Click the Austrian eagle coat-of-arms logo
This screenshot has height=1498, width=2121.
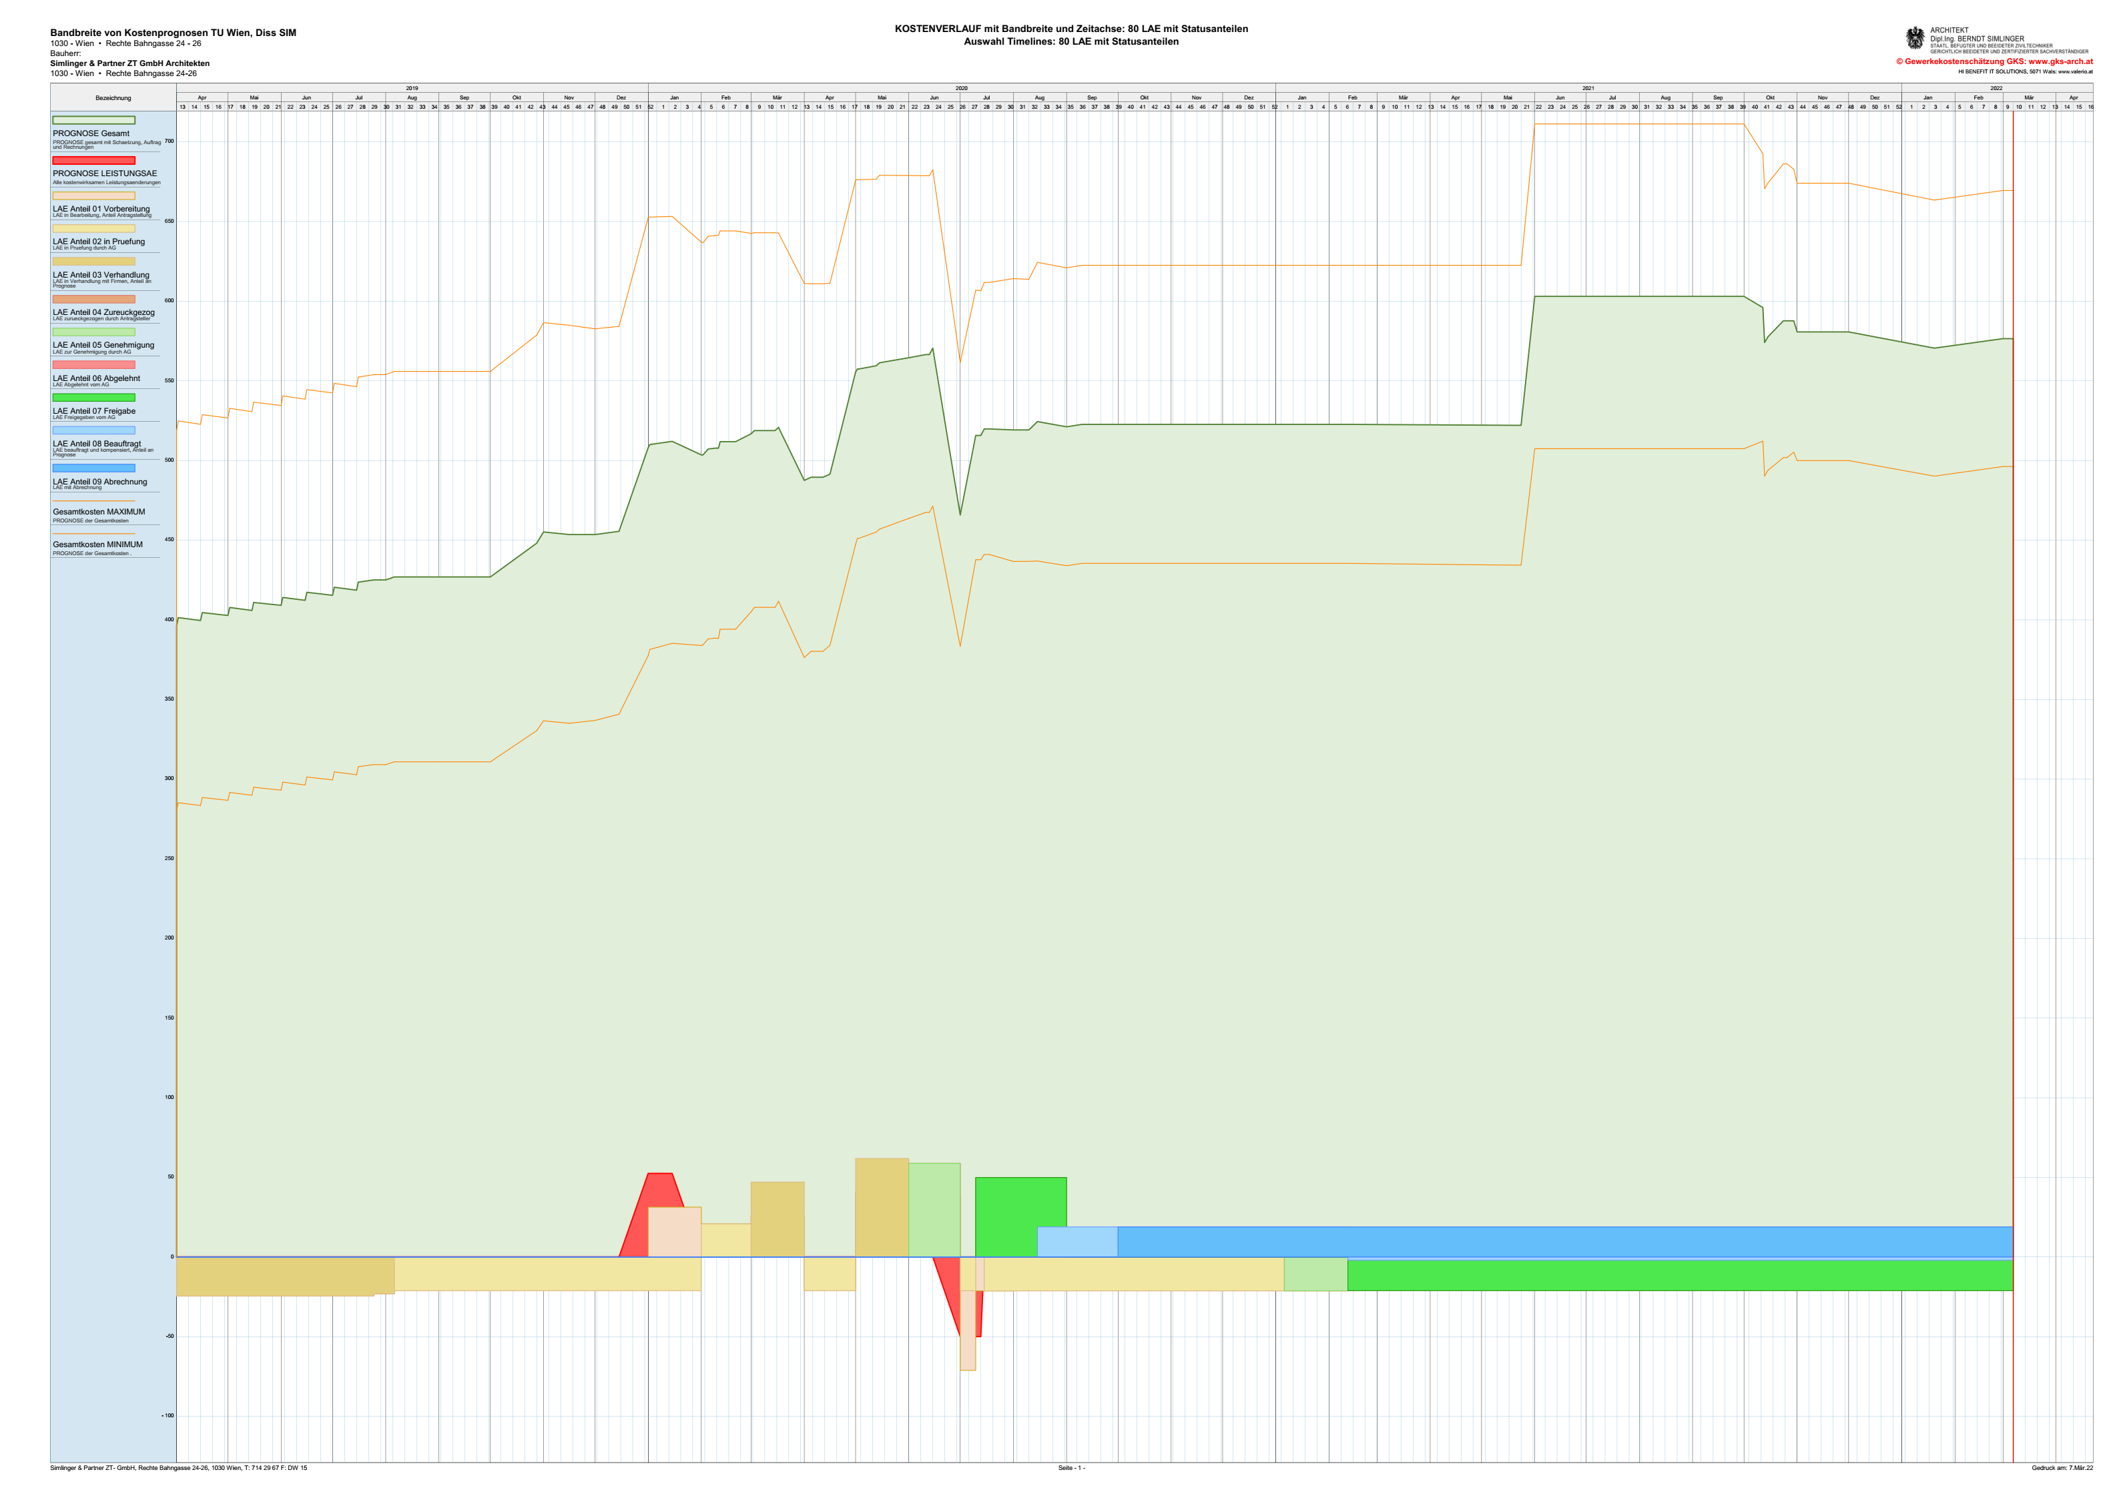(1915, 38)
